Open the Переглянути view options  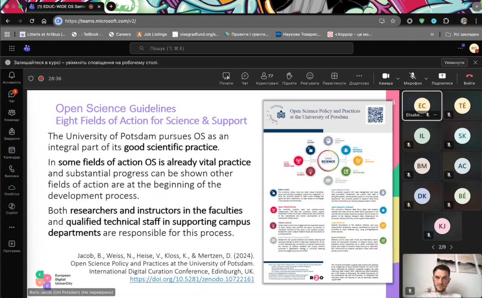(334, 78)
